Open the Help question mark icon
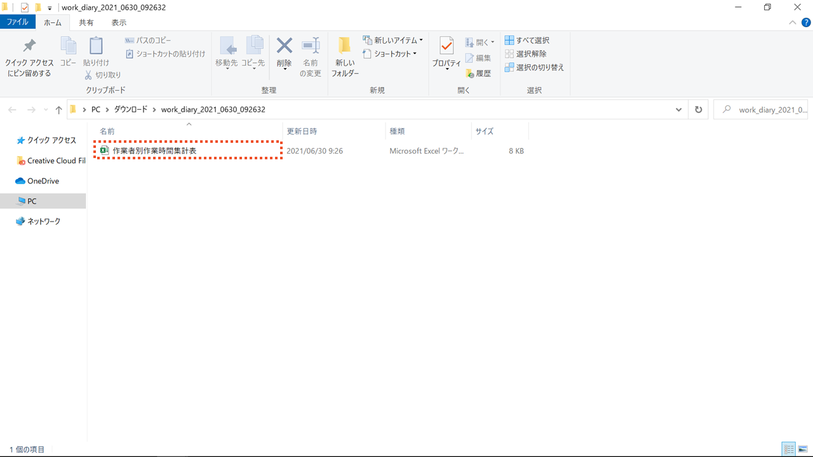This screenshot has width=813, height=457. click(805, 22)
